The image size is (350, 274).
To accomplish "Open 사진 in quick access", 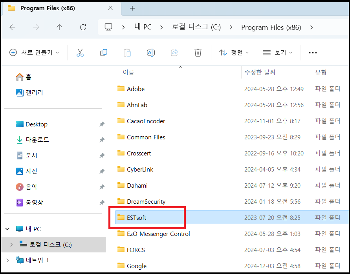I will tap(27, 171).
